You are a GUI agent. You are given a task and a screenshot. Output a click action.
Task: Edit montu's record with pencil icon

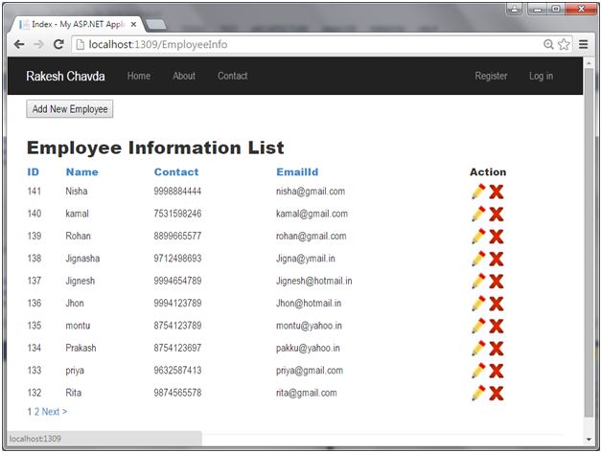[478, 326]
